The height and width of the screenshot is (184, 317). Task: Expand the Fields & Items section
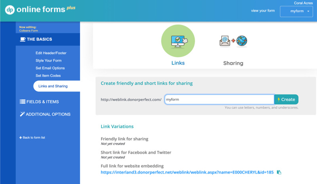pyautogui.click(x=39, y=102)
